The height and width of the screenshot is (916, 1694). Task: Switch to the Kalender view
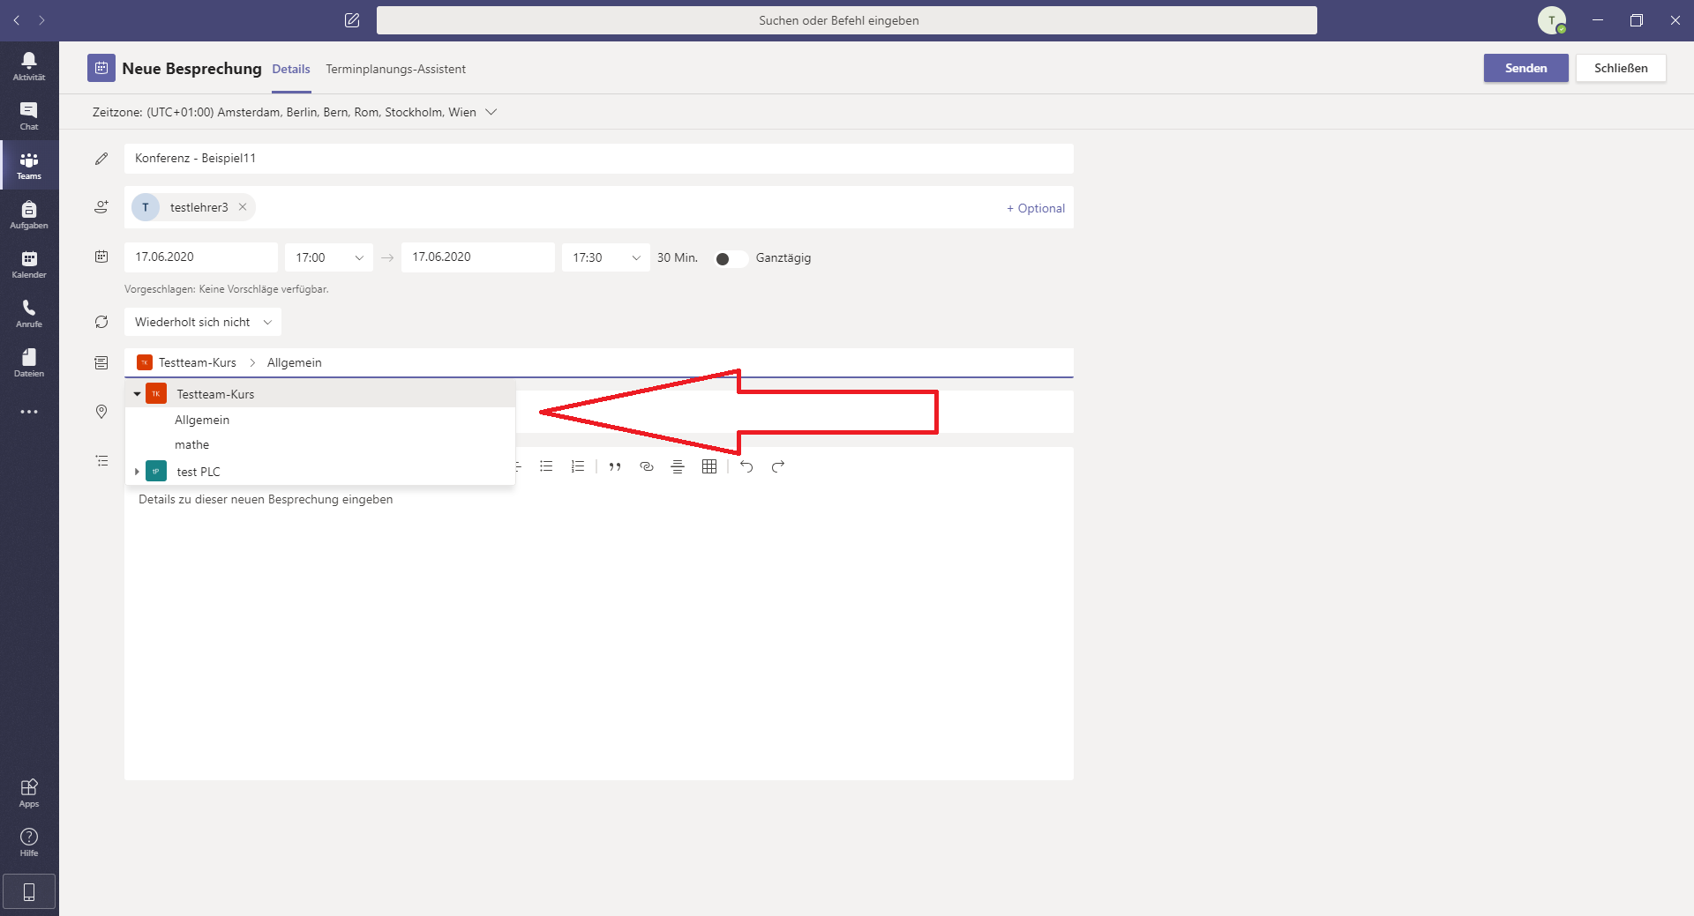(29, 264)
